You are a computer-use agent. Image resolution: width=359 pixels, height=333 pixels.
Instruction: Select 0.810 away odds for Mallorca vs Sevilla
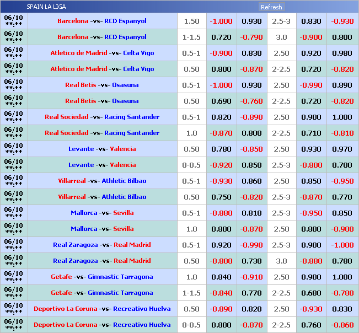[x=251, y=213]
